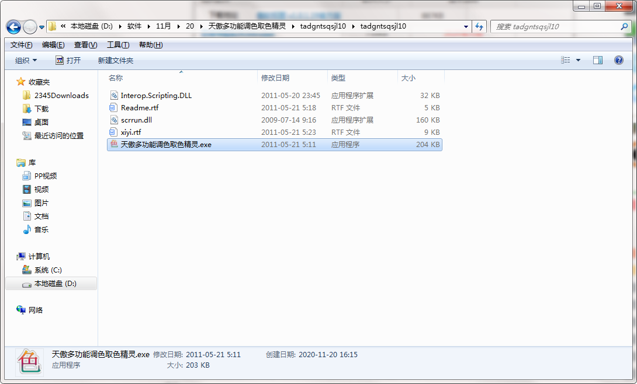This screenshot has width=637, height=384.
Task: Open PP视频 library
Action: [x=46, y=176]
